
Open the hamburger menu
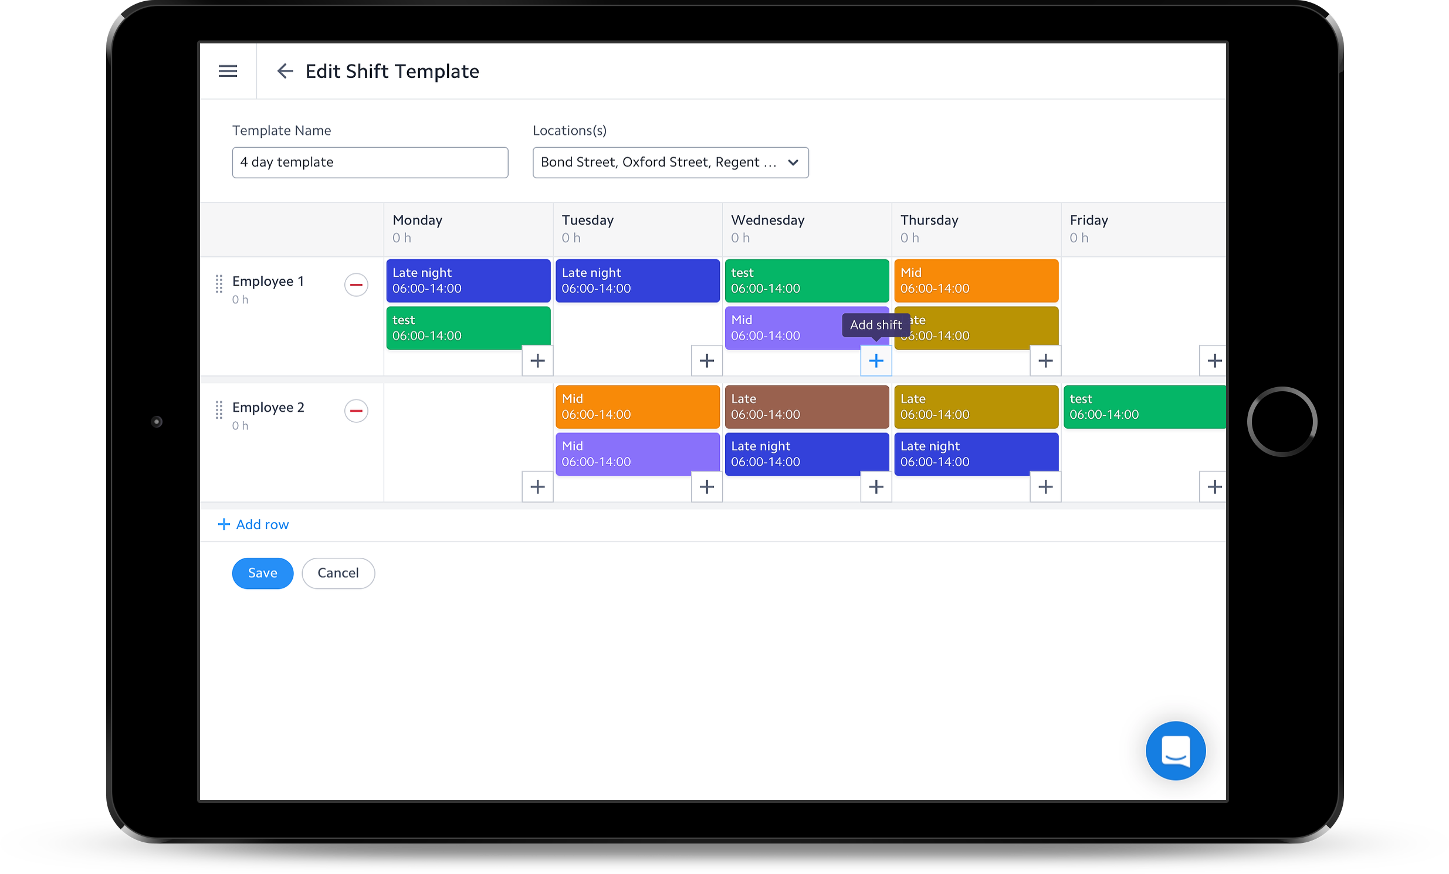pos(228,71)
